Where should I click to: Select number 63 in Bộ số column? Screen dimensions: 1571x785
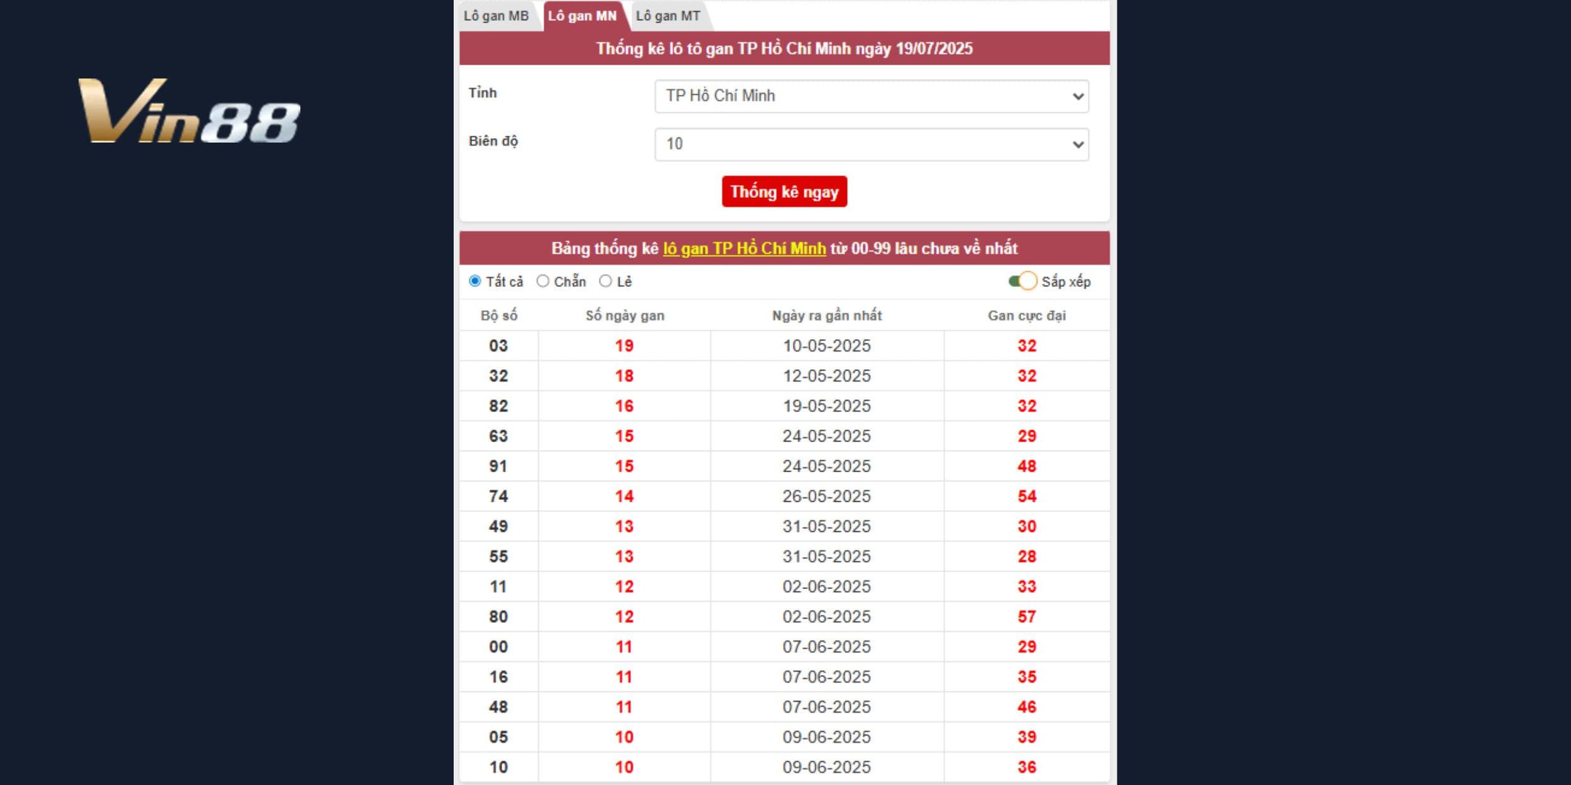(498, 436)
